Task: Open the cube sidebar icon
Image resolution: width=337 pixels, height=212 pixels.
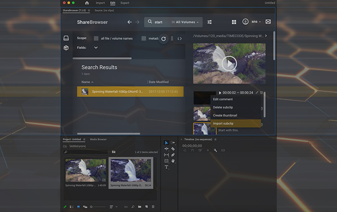Action: (66, 48)
